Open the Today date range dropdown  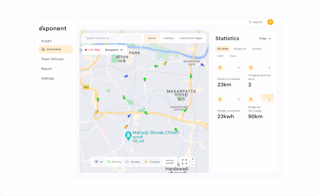265,38
